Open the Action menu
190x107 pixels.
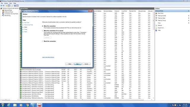[x=6, y=3]
